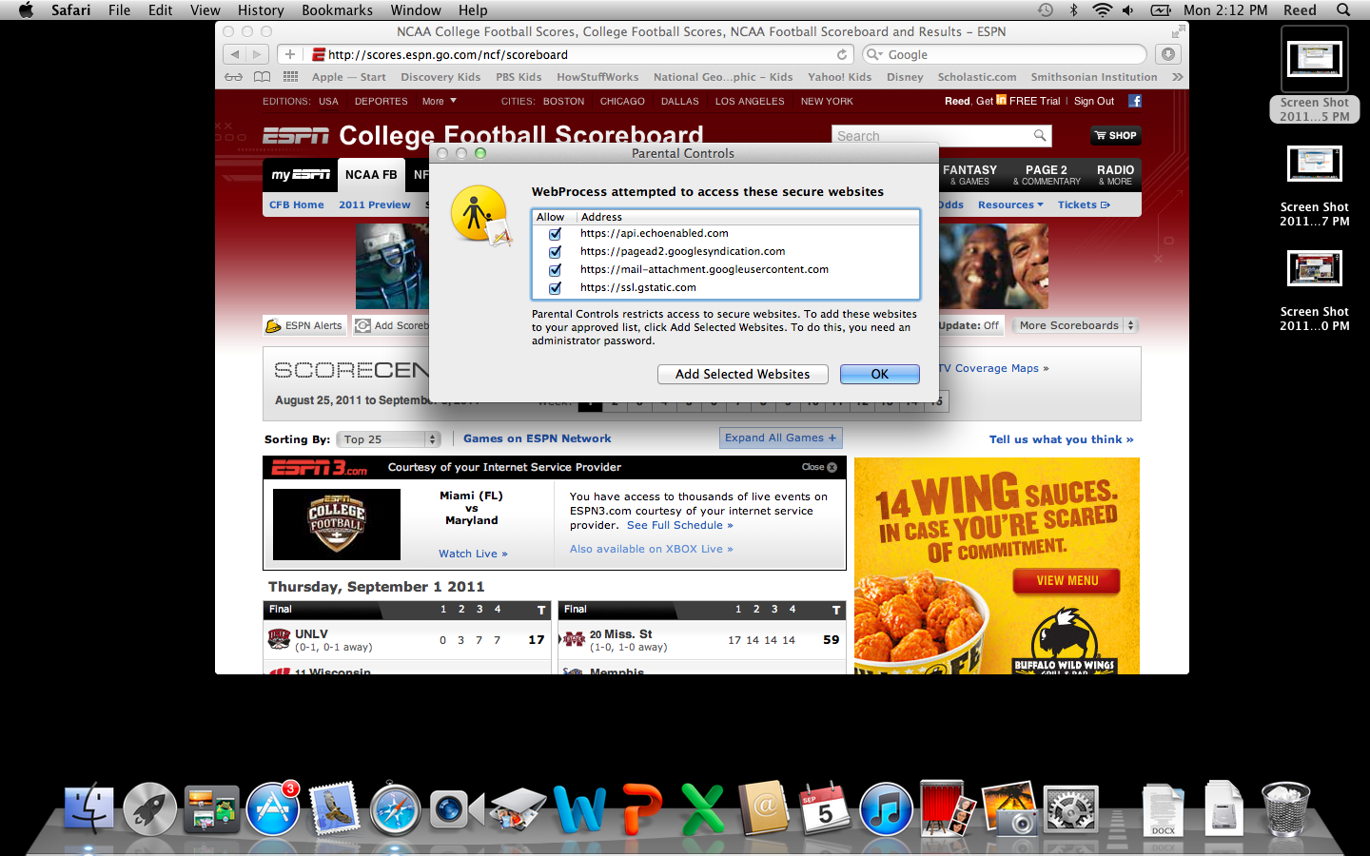This screenshot has height=856, width=1370.
Task: Click the Add Bookmark plus button
Action: click(x=290, y=54)
